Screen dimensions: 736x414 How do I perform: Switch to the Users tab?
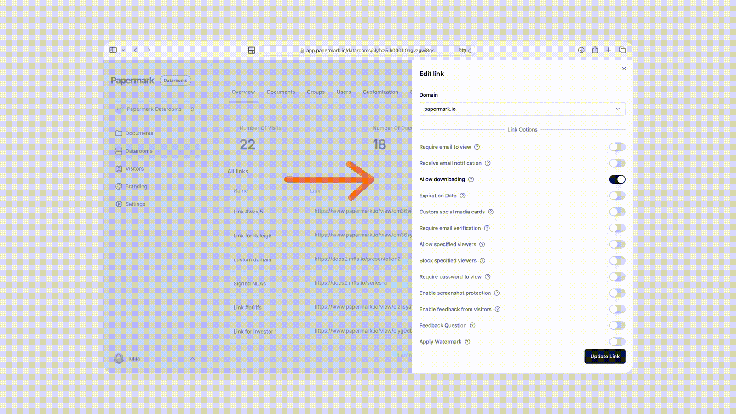[x=344, y=92]
